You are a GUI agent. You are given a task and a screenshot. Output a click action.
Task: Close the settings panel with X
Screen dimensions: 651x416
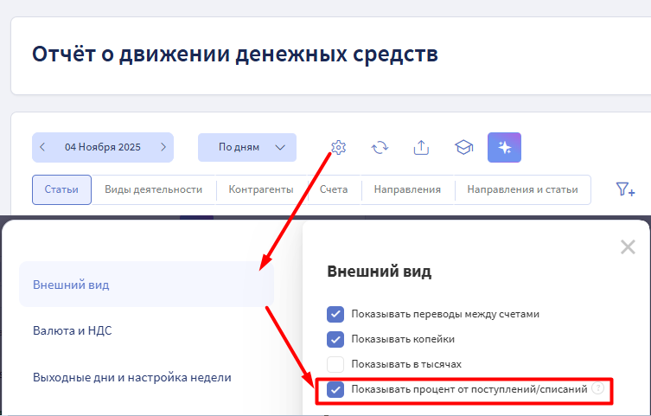[628, 247]
